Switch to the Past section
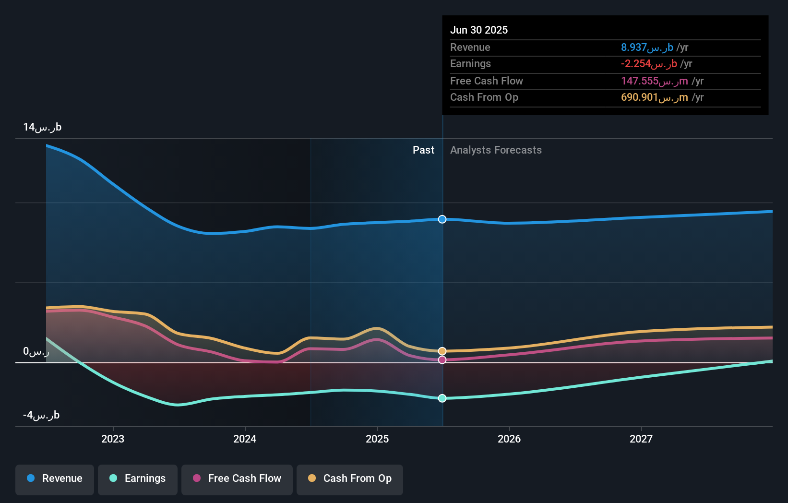 423,150
